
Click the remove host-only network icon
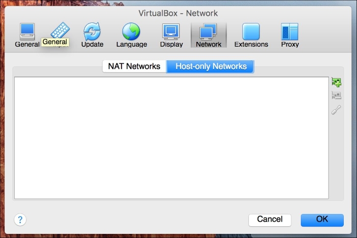336,96
